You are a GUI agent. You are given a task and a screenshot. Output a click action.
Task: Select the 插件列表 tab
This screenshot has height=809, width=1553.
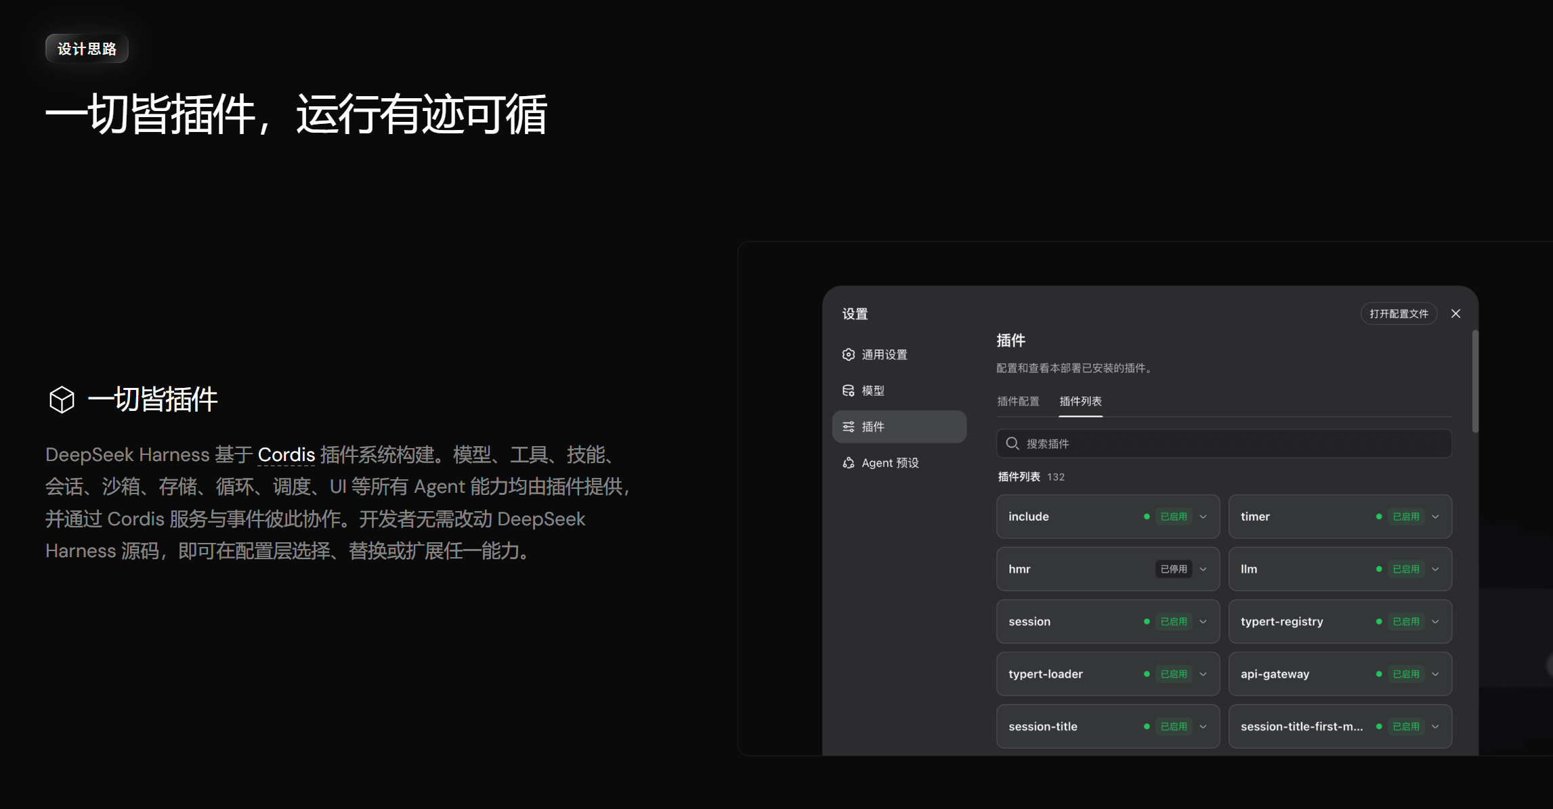click(1080, 401)
